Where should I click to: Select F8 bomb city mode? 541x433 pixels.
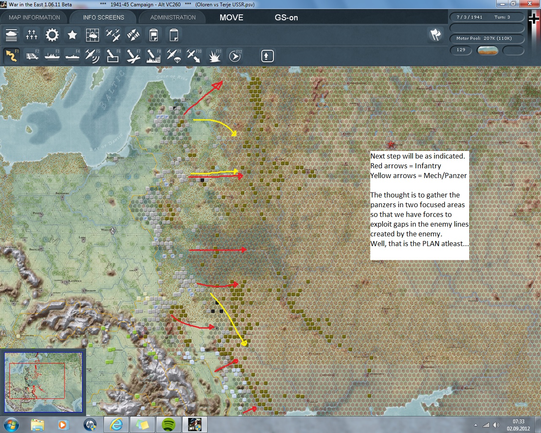click(x=153, y=56)
